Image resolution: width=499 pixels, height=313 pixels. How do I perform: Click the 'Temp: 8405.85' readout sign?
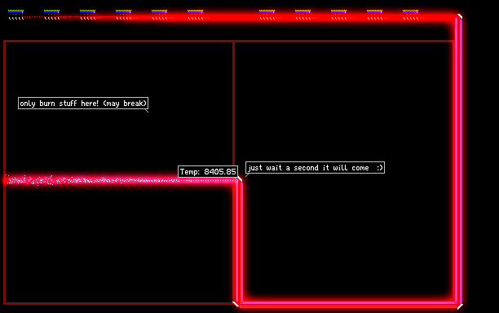208,171
